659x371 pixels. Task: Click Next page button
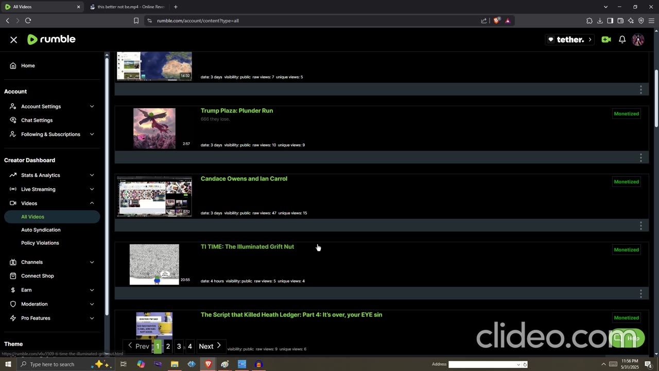click(210, 346)
